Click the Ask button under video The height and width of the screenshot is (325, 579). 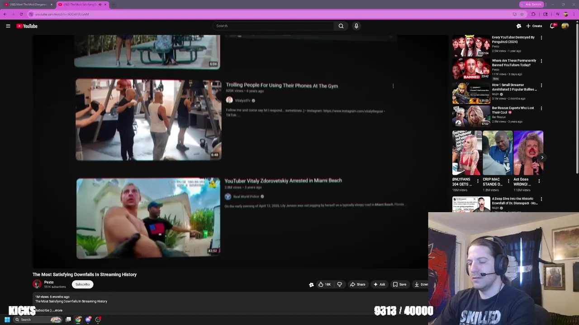coord(380,284)
